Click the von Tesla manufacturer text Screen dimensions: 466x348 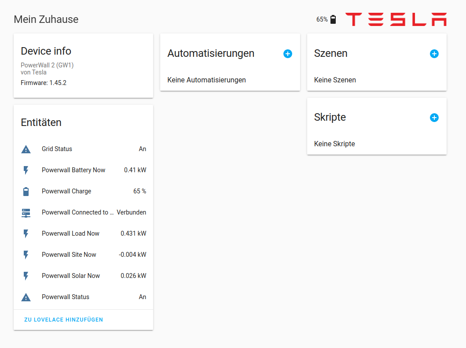click(33, 72)
